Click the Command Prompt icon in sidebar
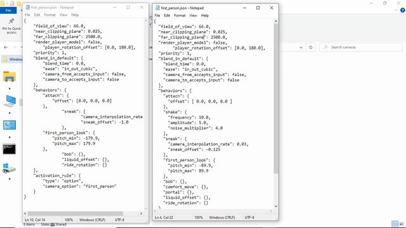Image resolution: width=406 pixels, height=228 pixels. point(10,149)
